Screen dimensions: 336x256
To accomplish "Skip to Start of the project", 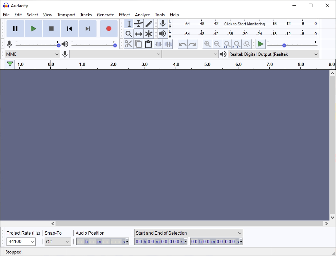I will (69, 29).
